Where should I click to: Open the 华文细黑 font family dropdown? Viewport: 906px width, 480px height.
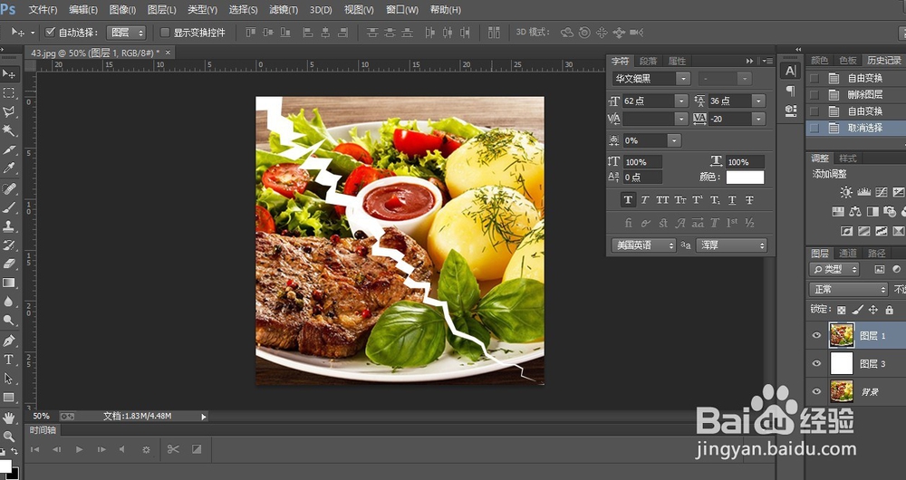coord(683,79)
